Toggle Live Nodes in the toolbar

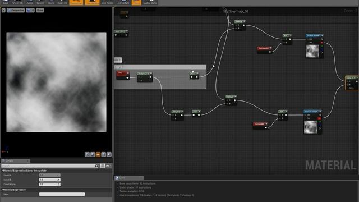tap(107, 2)
